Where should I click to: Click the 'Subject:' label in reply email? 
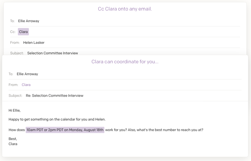tap(15, 96)
